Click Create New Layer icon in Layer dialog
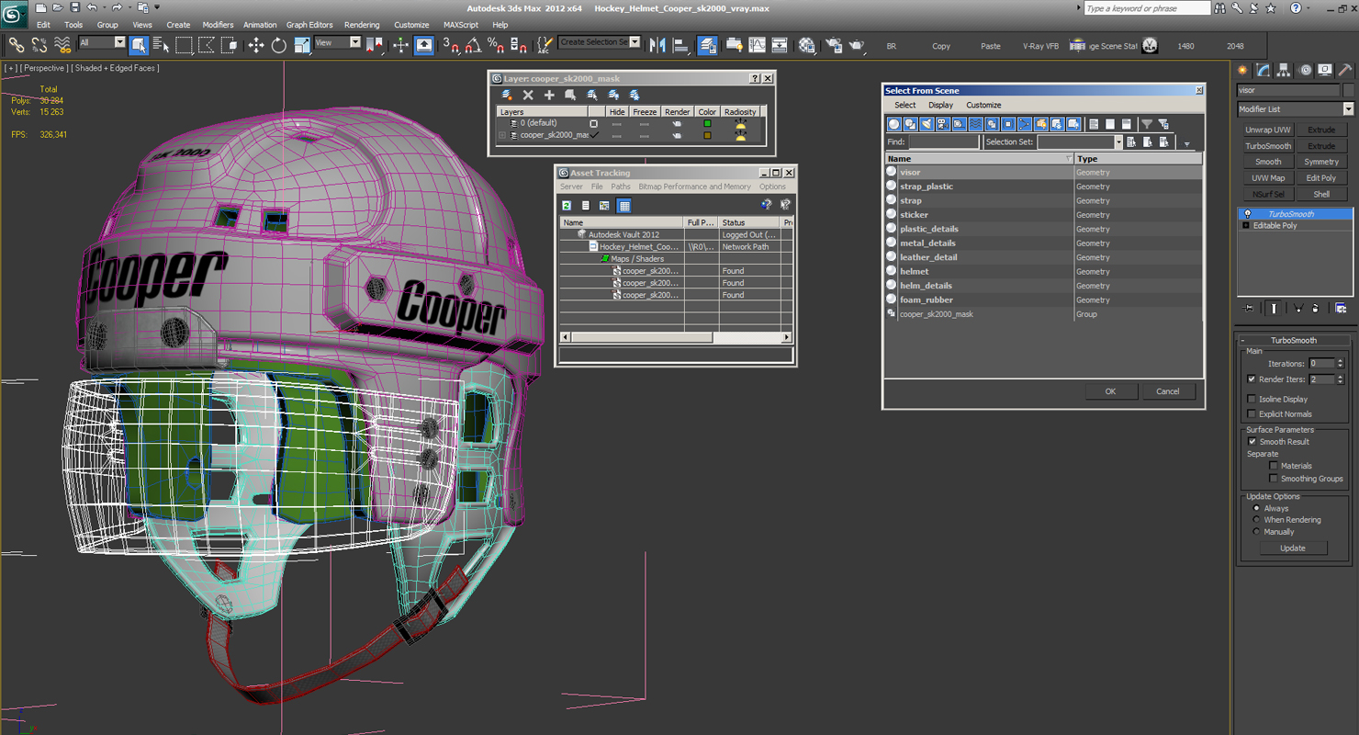 pyautogui.click(x=507, y=95)
